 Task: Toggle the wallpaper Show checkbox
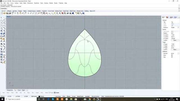[x=172, y=55]
